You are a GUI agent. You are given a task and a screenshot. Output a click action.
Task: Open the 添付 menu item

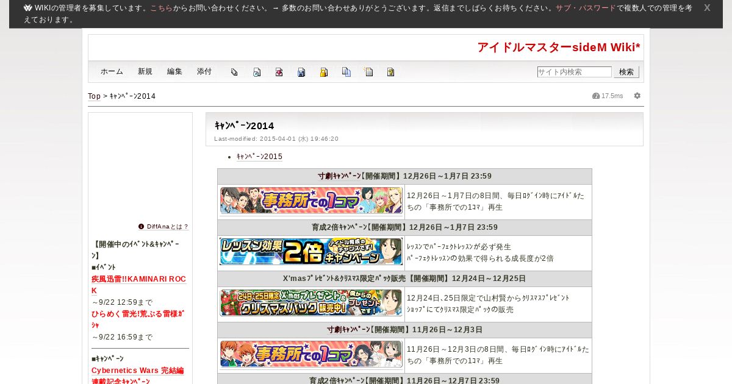tap(204, 71)
